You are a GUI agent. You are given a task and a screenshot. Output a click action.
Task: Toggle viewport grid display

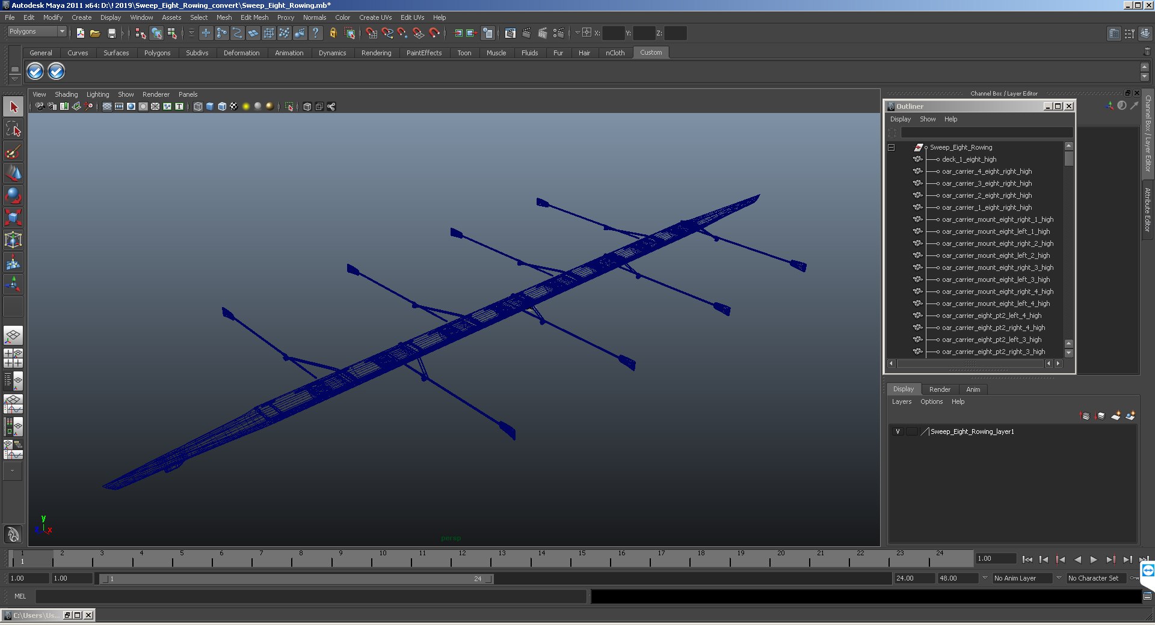tap(107, 106)
